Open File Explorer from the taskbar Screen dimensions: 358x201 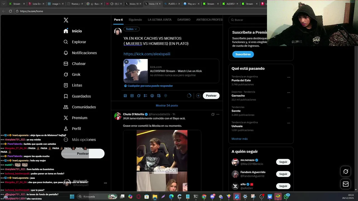(x=155, y=197)
